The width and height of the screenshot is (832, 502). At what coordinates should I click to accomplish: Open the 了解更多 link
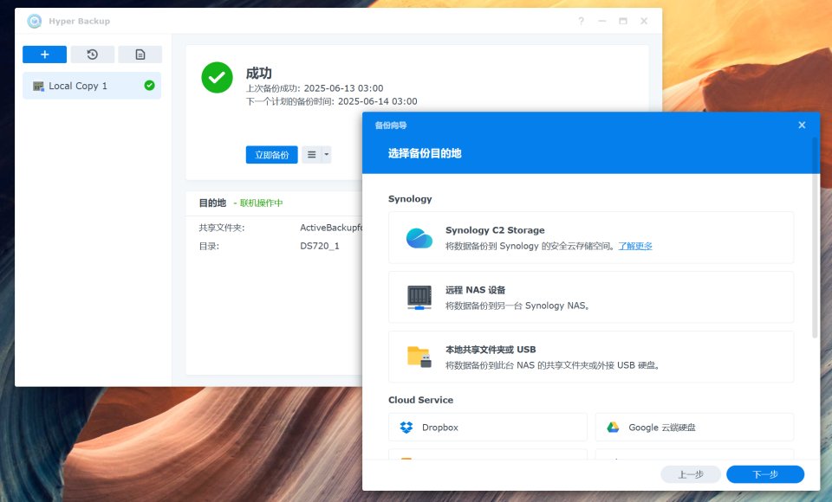pos(634,246)
